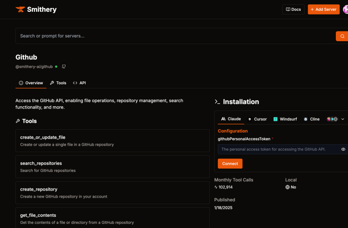Select the Claude installation tab
The height and width of the screenshot is (228, 348).
click(231, 119)
